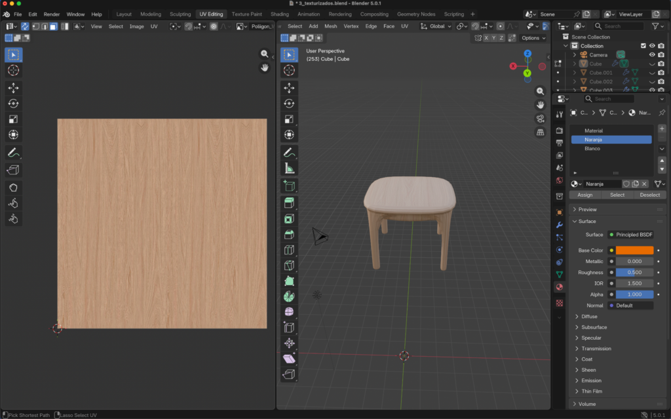
Task: Hide the Camera in outliner
Action: click(x=652, y=55)
